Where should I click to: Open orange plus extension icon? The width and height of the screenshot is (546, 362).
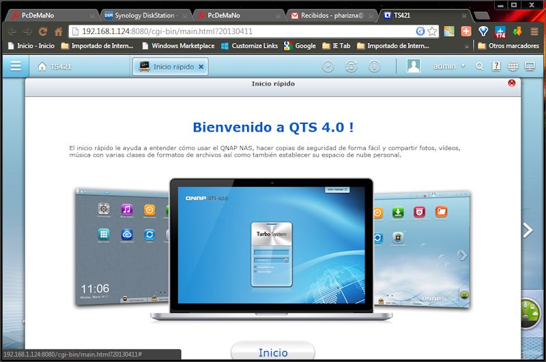(x=466, y=31)
